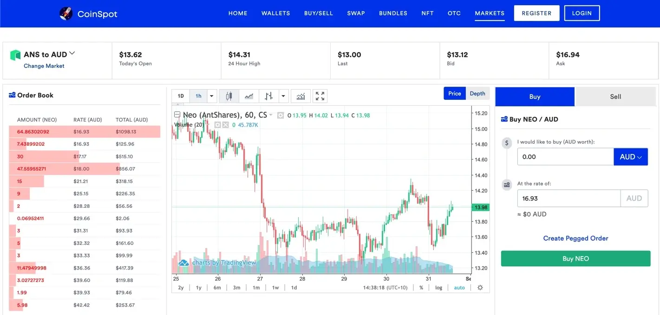Toggle fullscreen chart mode icon
660x315 pixels.
(320, 96)
